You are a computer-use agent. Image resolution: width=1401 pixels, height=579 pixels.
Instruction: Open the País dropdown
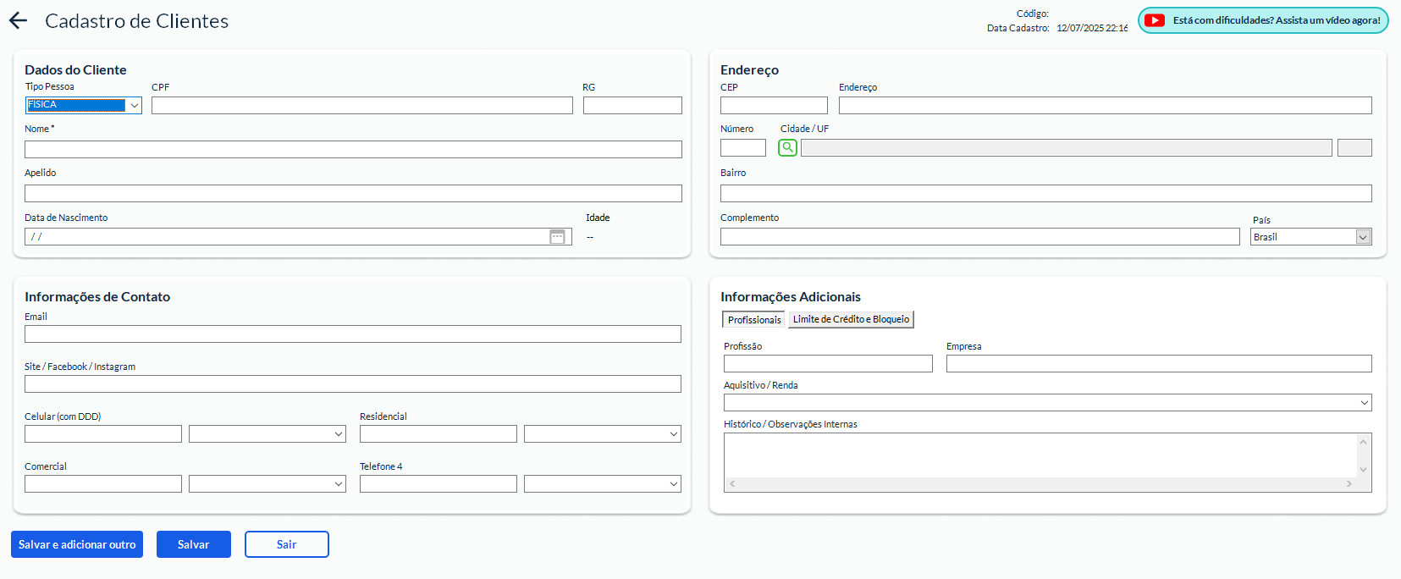pyautogui.click(x=1362, y=237)
